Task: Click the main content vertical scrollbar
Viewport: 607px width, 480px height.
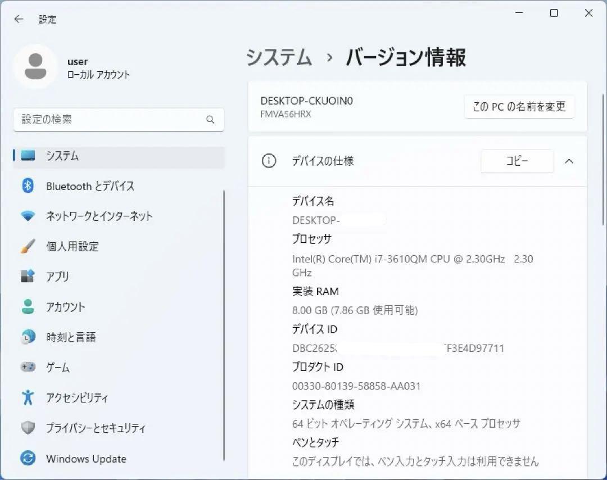Action: [603, 160]
